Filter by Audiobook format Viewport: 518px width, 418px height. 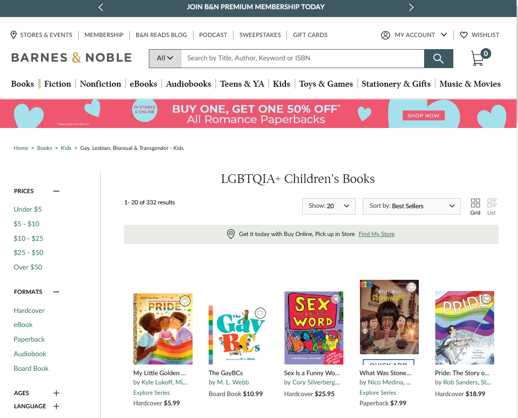point(30,354)
